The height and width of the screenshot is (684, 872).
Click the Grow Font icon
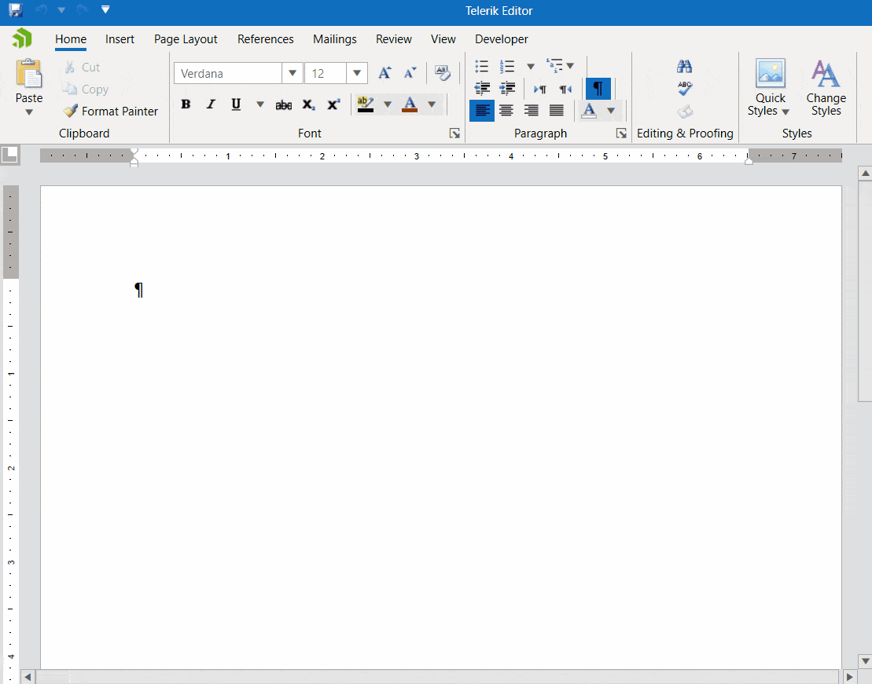(384, 72)
